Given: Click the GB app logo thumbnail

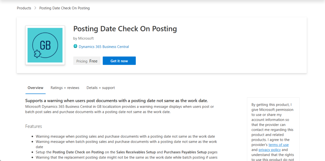Looking at the screenshot, I should click(45, 45).
